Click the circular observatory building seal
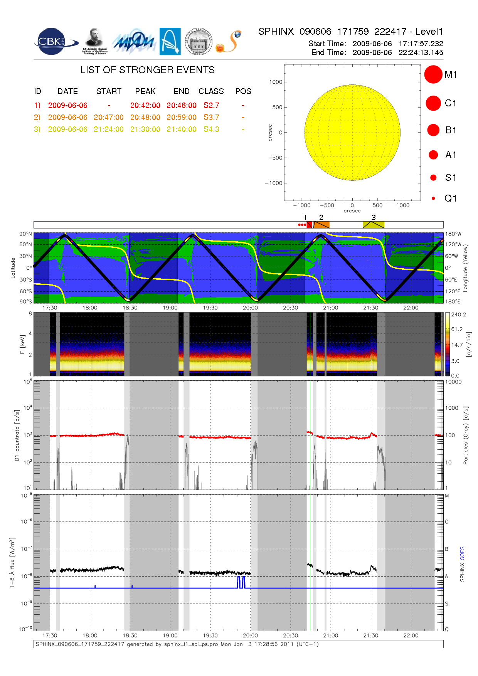 (x=199, y=42)
